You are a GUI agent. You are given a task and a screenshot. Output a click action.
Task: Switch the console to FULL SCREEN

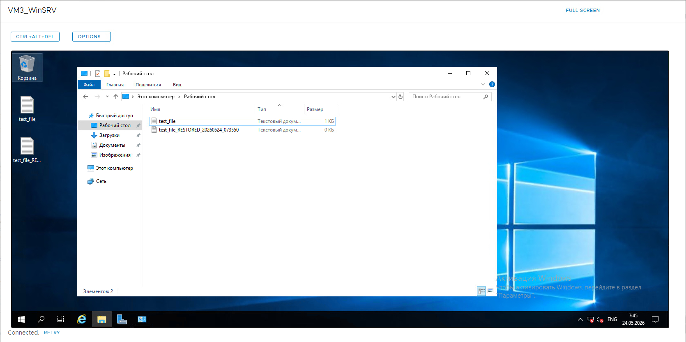582,10
